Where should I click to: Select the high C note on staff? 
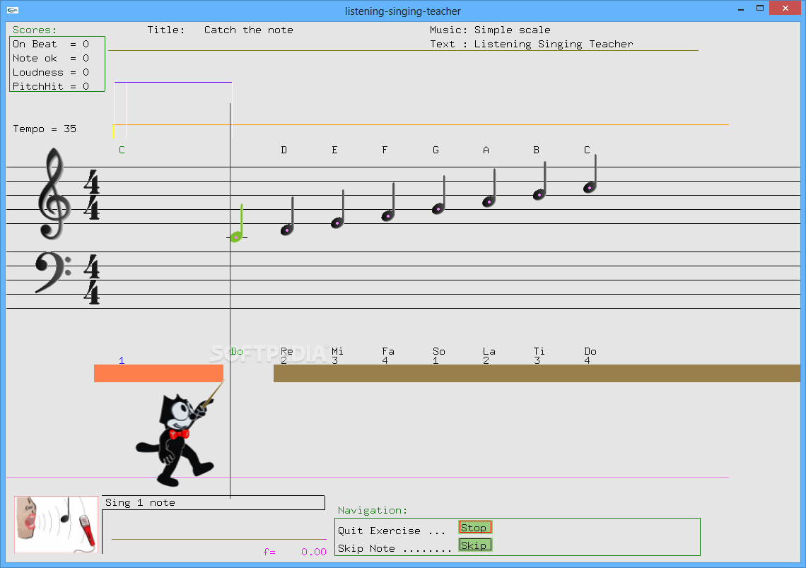pyautogui.click(x=590, y=174)
